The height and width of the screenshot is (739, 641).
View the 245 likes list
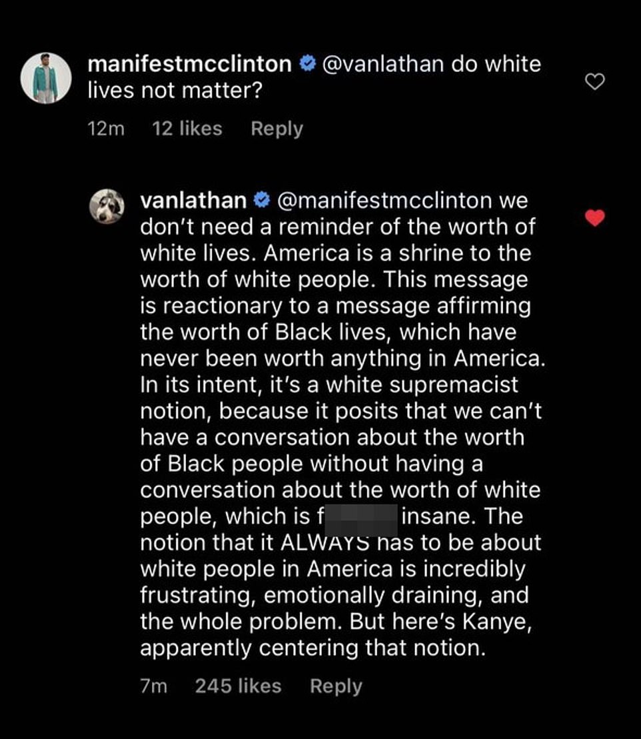[x=238, y=686]
